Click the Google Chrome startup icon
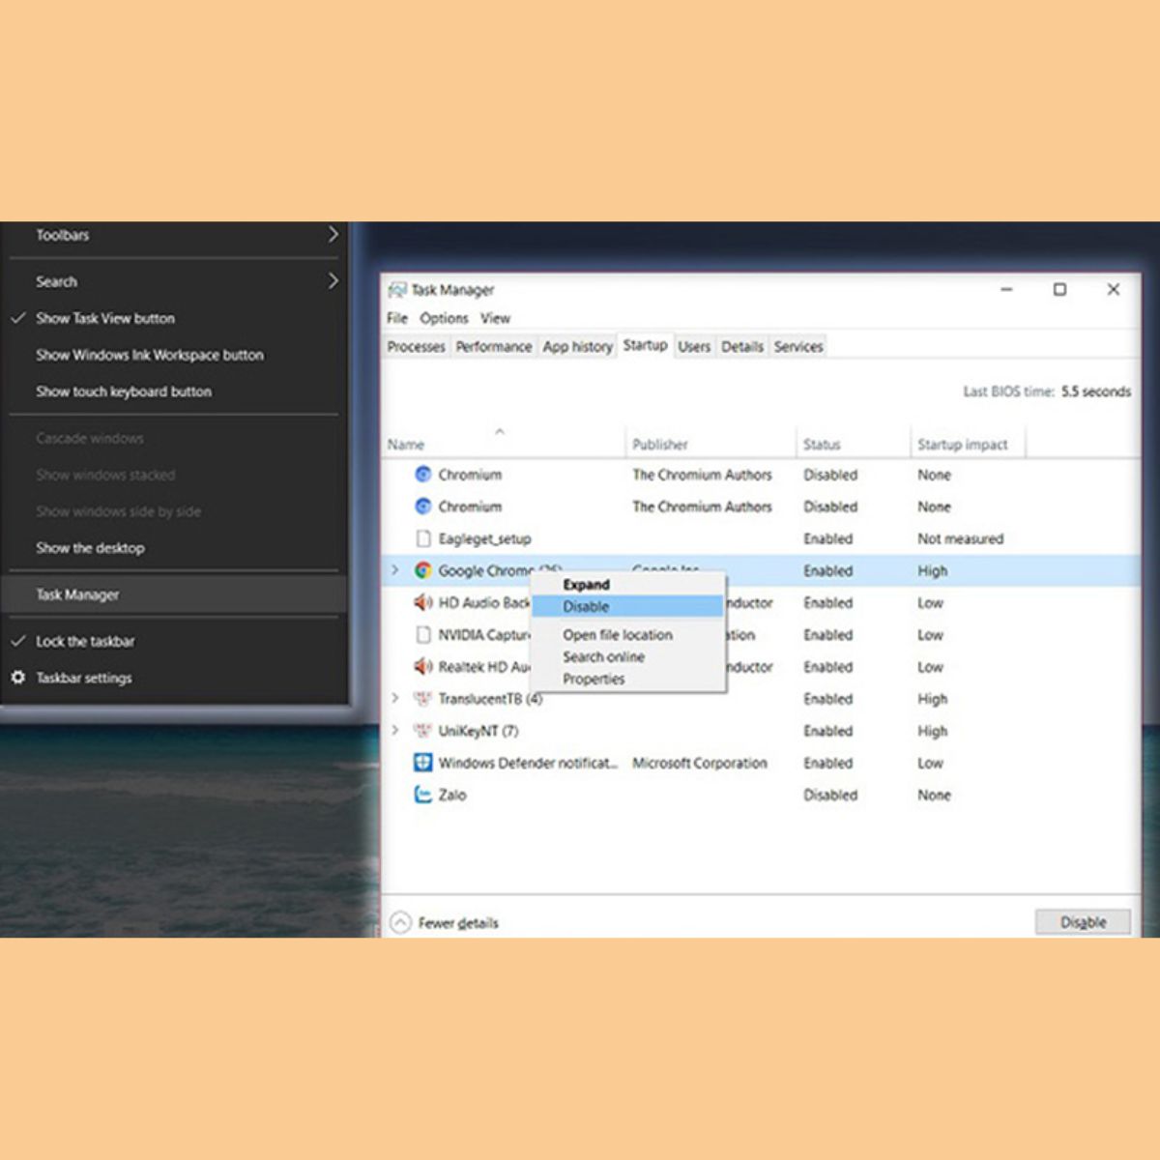The image size is (1160, 1160). 422,570
